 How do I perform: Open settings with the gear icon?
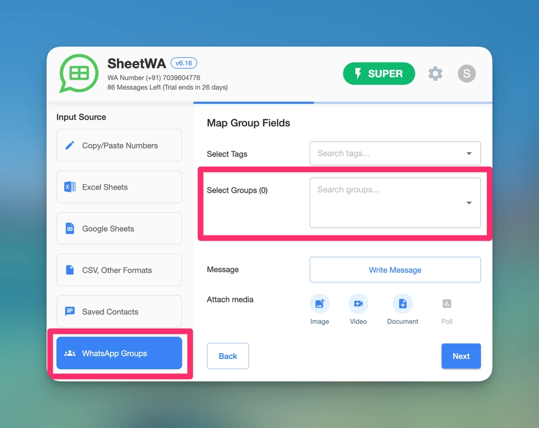point(435,74)
